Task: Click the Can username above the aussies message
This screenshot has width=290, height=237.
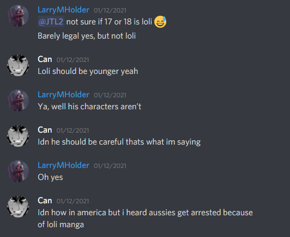Action: 45,201
